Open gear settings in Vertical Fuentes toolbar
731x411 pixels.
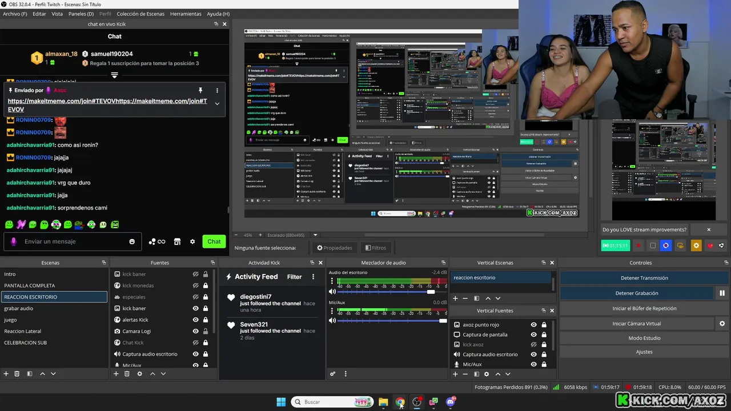(x=487, y=374)
